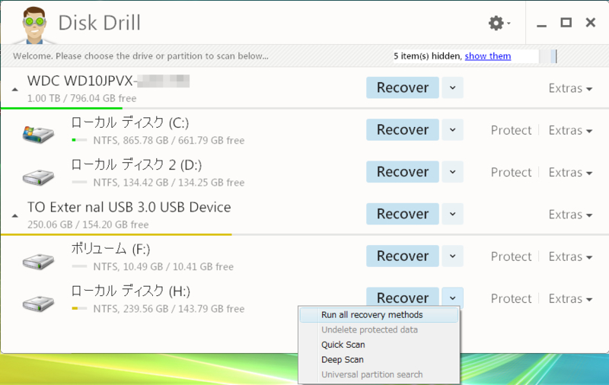Recover the TO Exter nal USB device
This screenshot has height=385, width=609.
(x=403, y=214)
